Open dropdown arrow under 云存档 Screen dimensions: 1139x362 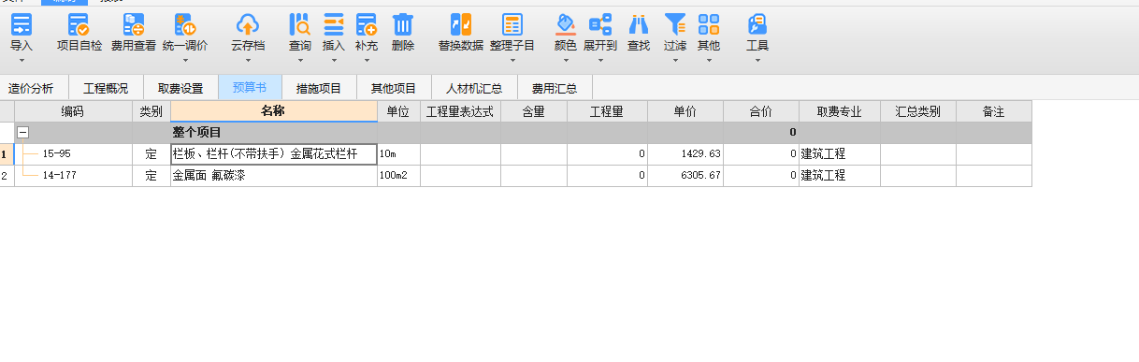pos(248,61)
